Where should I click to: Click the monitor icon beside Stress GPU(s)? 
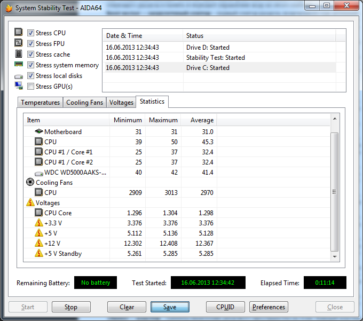coord(19,85)
